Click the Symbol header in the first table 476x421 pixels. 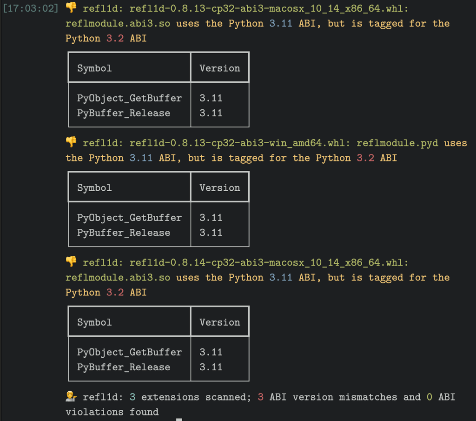(94, 68)
